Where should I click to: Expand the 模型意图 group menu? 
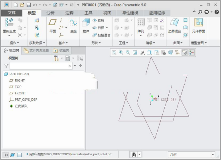[199, 43]
